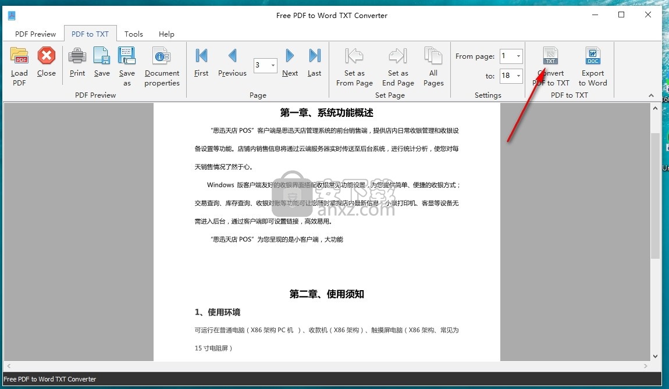Minimize the application window

point(595,15)
